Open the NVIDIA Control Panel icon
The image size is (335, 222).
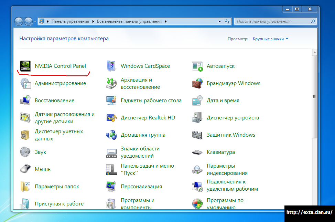click(25, 66)
